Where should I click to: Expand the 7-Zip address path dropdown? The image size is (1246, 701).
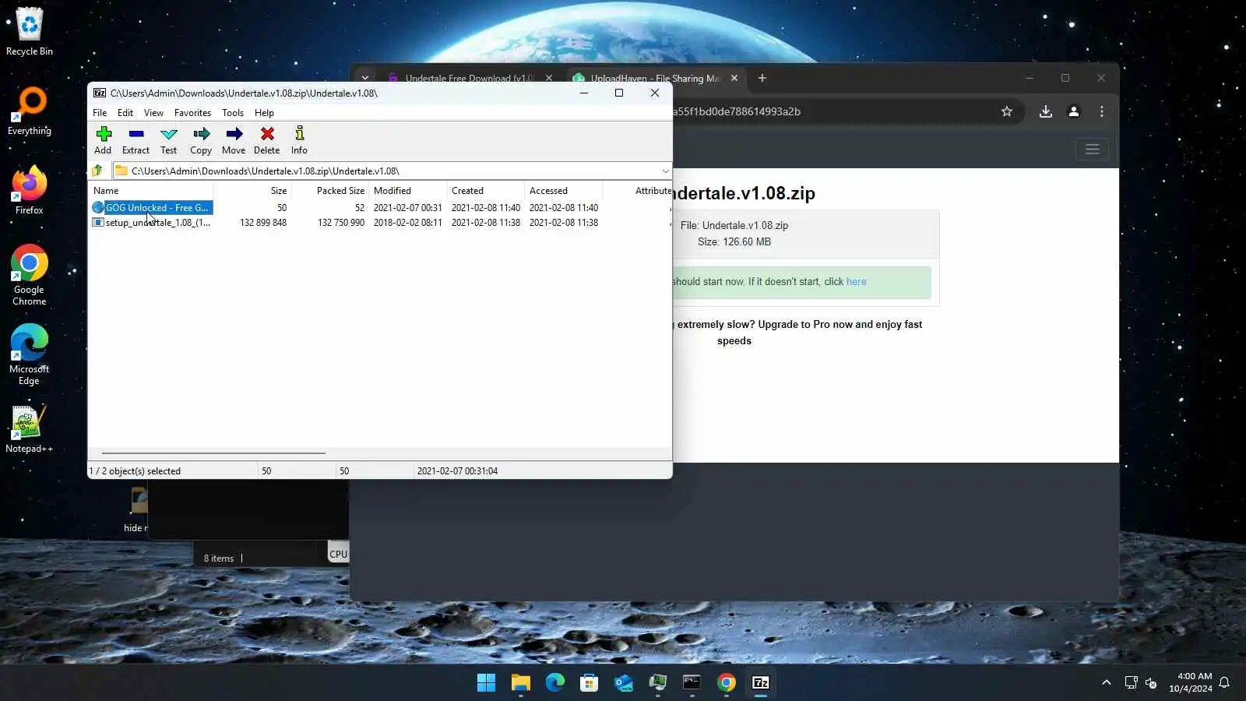[665, 171]
